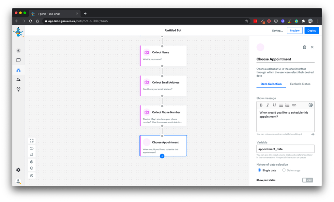The image size is (334, 202).
Task: Switch to the Date Selection tab
Action: [271, 84]
